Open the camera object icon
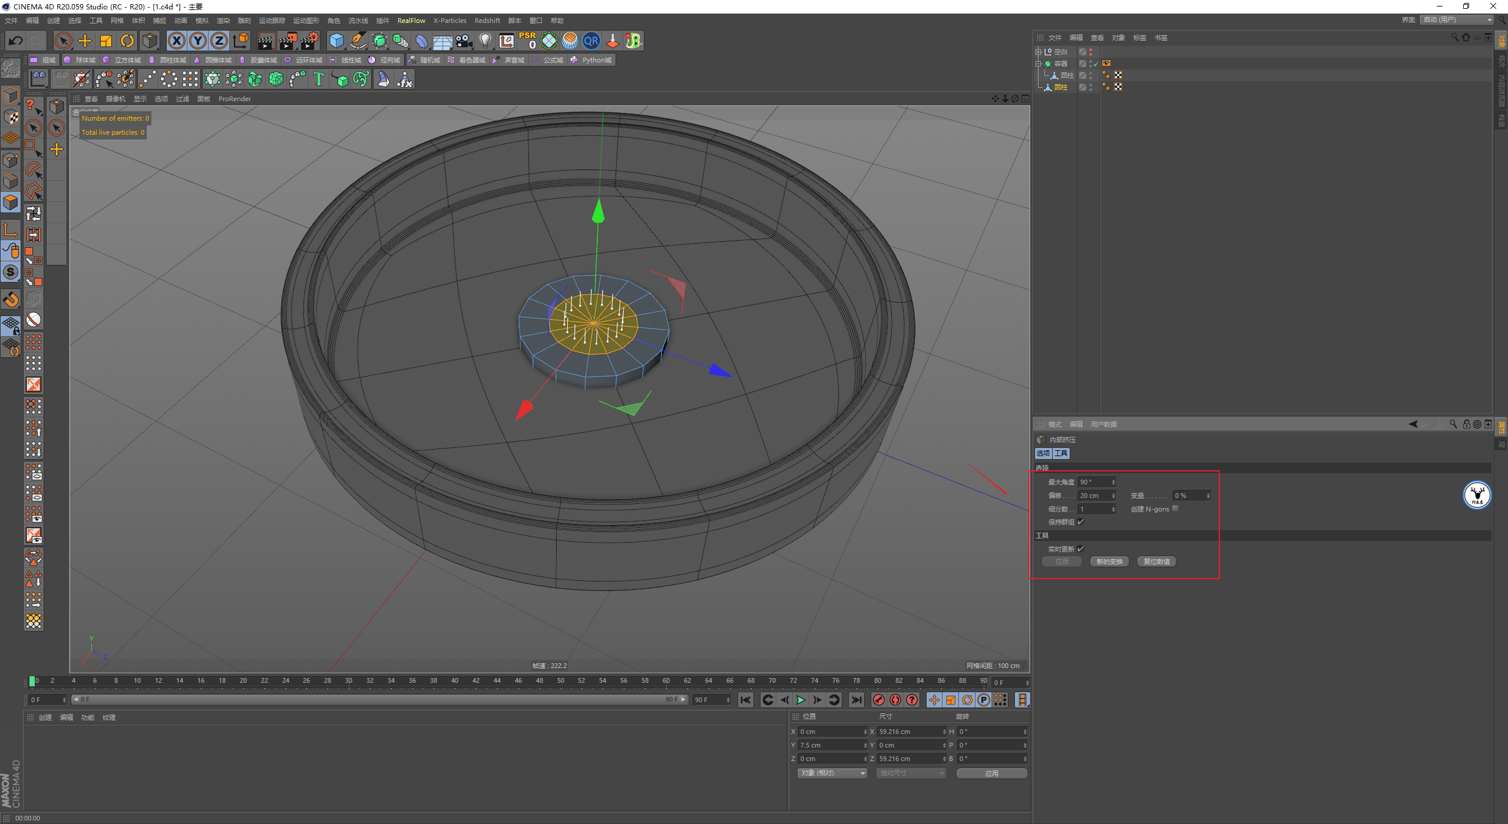The width and height of the screenshot is (1508, 824). [x=464, y=41]
